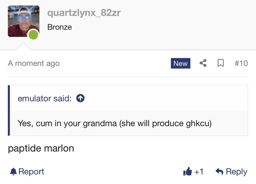Check the green online status indicator
256x184 pixels.
click(x=34, y=35)
